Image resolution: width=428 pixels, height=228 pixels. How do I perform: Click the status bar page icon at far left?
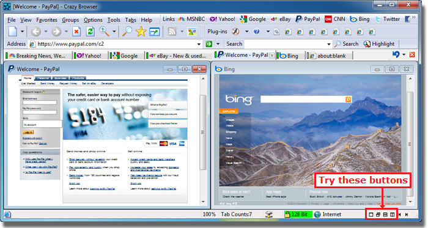7,215
